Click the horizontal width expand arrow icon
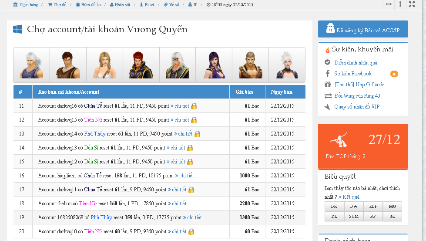 coord(389,4)
